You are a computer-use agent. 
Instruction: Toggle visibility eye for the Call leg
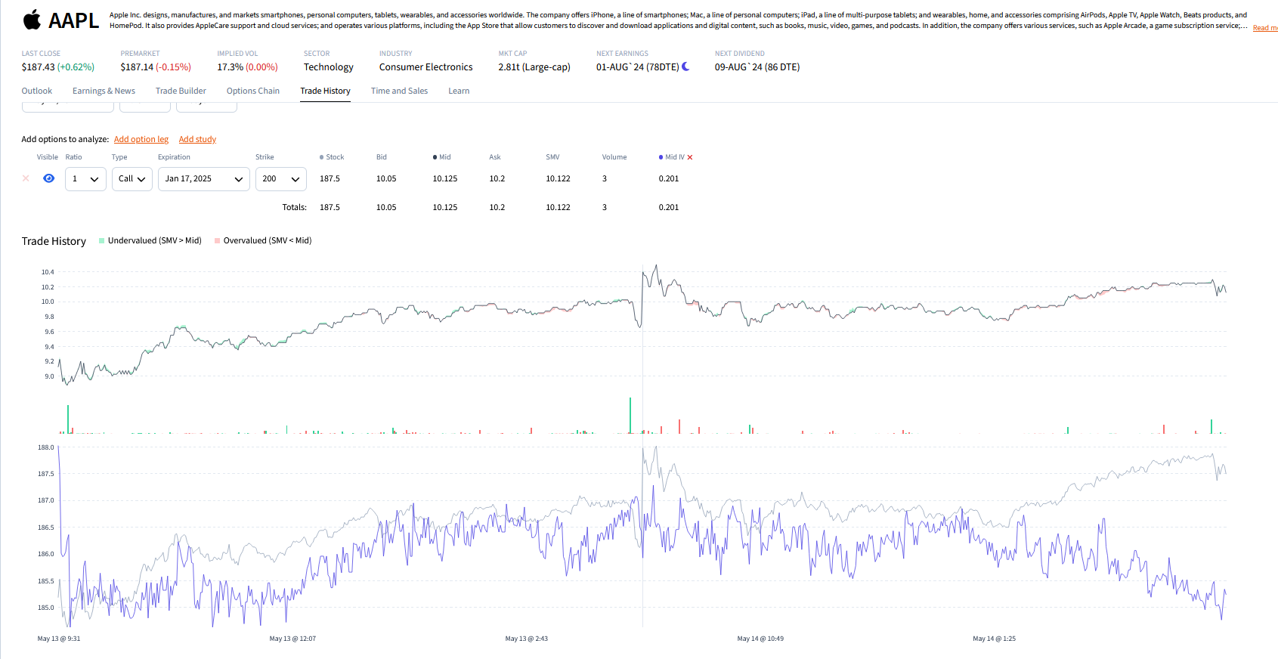tap(49, 178)
